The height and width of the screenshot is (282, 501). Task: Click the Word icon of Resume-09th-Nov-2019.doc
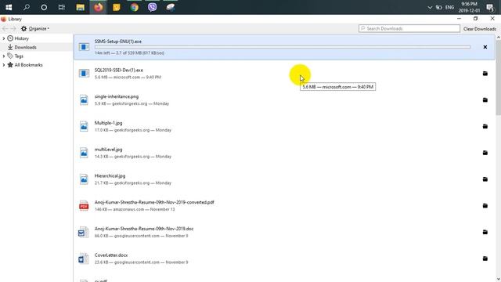pos(84,232)
